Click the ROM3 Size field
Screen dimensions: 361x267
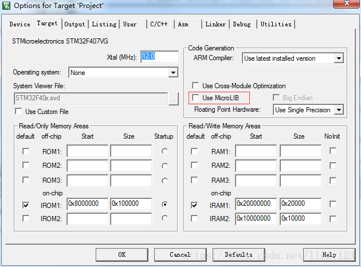pos(131,180)
